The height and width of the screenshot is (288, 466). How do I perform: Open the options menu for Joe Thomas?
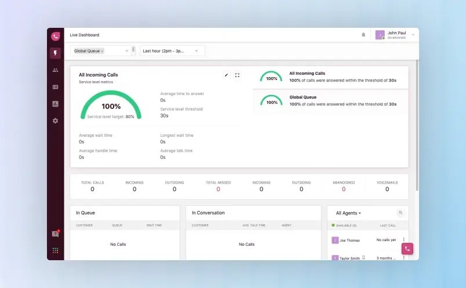tap(403, 239)
